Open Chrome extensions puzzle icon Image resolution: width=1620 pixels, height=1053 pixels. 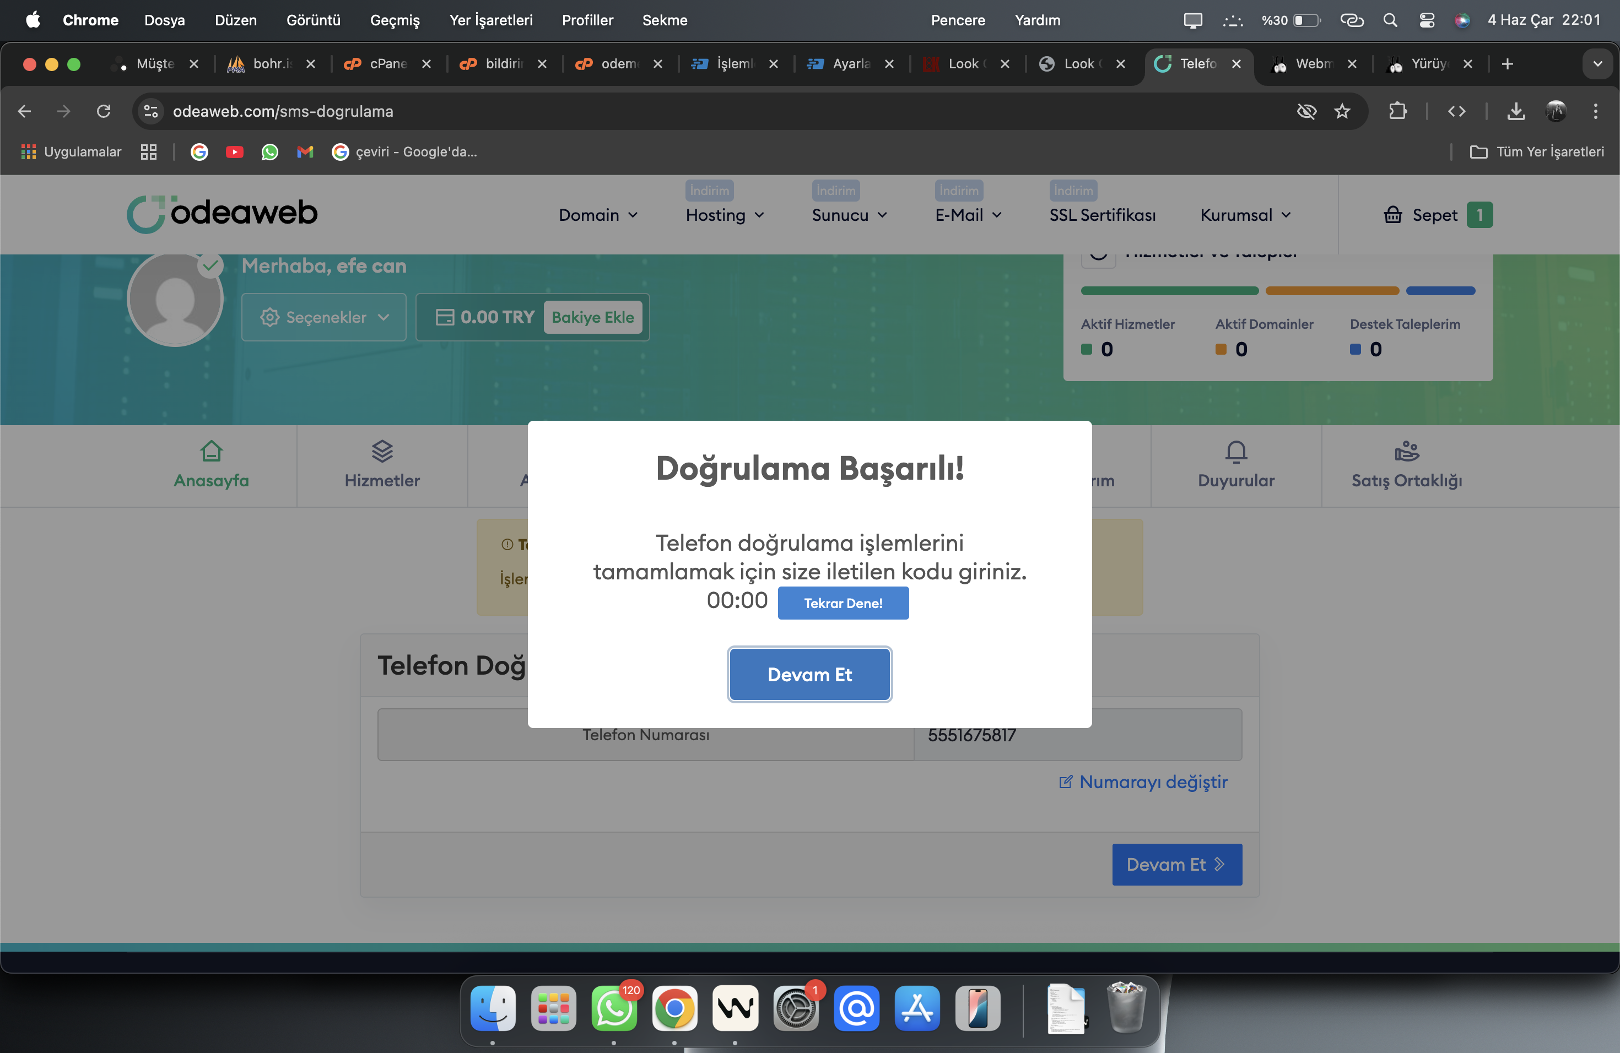pos(1397,112)
